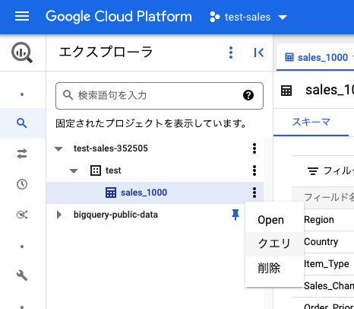The image size is (354, 309).
Task: Select the SQL workspace search icon in sidebar
Action: 22,123
